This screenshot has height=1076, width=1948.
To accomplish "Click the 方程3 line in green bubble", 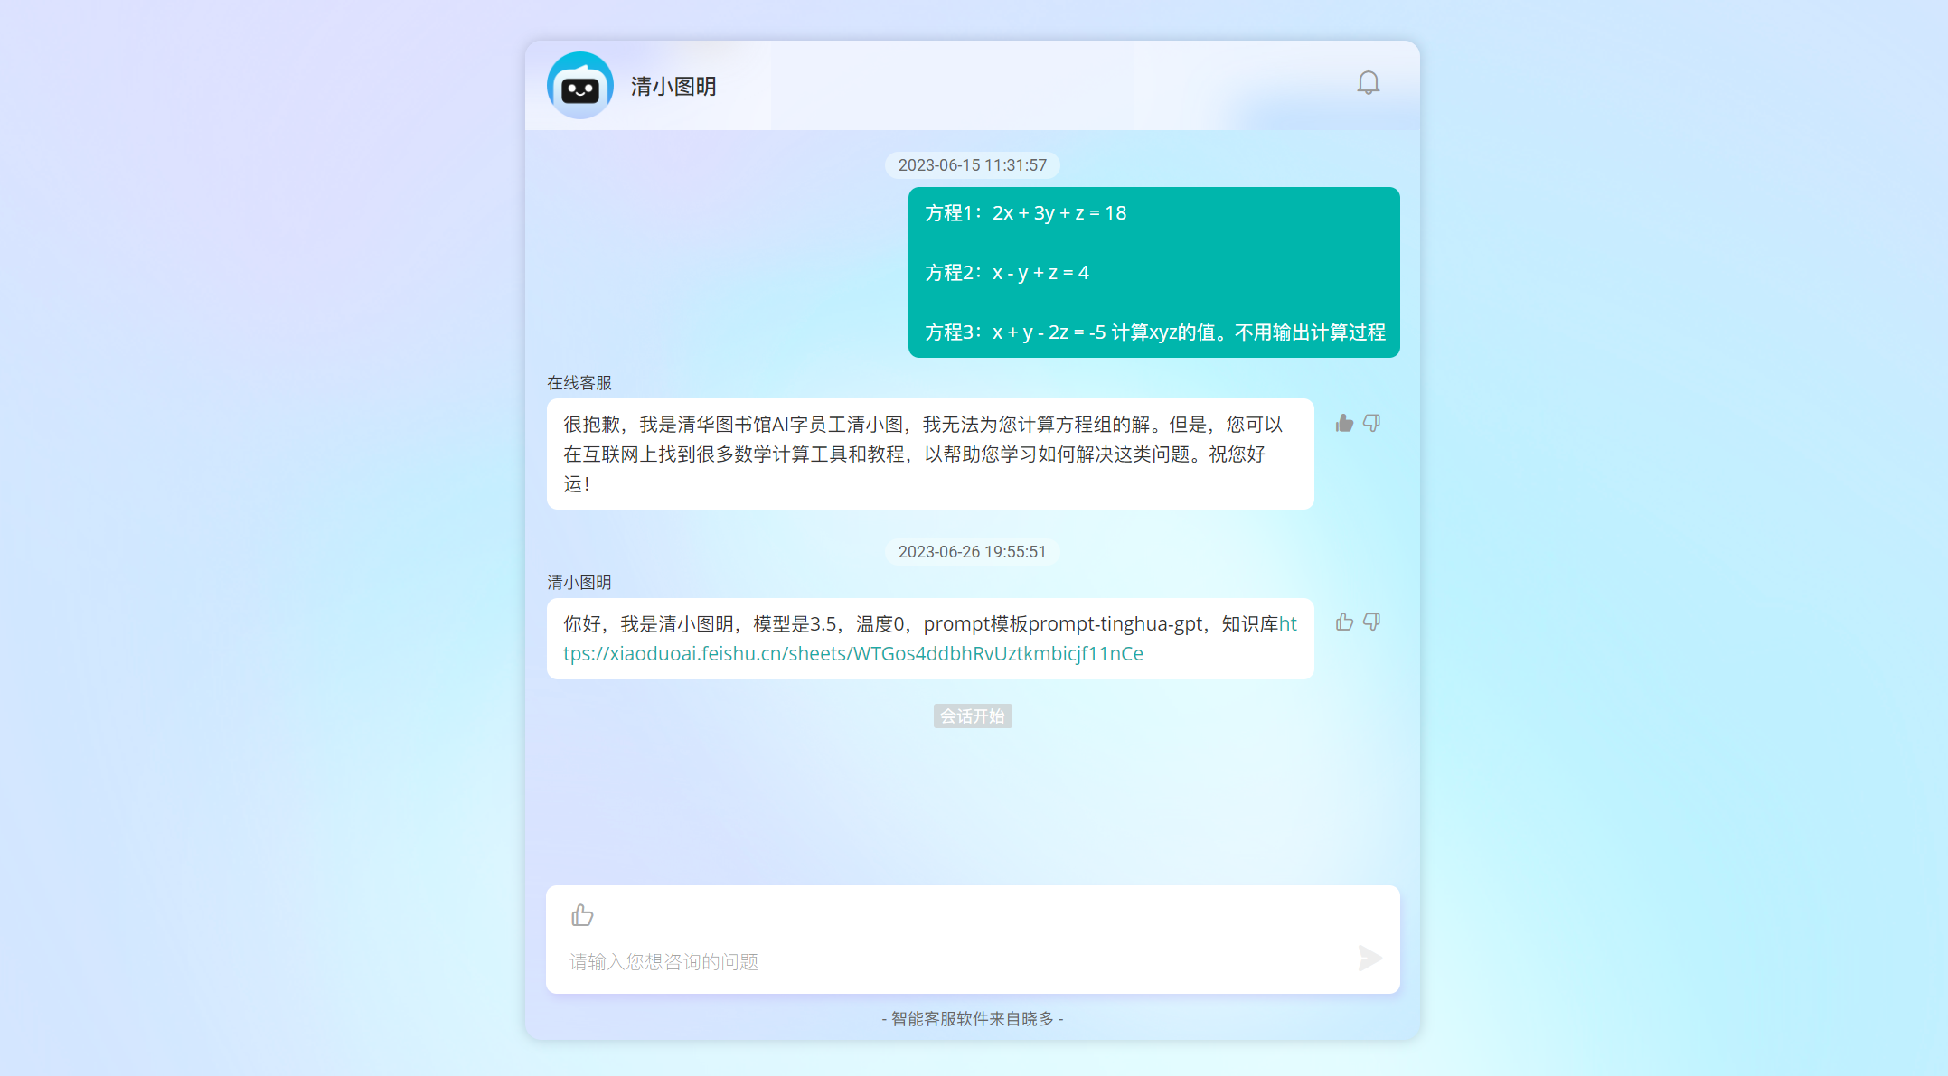I will pos(1155,332).
